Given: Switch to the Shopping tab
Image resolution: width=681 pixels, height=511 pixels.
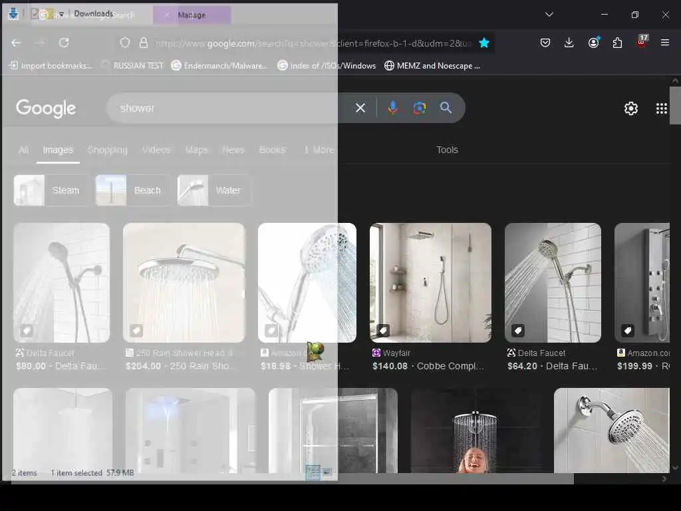Looking at the screenshot, I should [107, 150].
